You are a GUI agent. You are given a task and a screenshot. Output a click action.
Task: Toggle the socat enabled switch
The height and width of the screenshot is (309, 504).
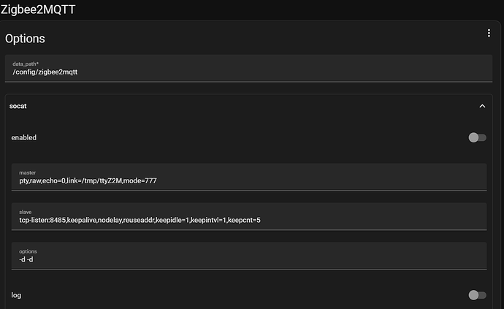(477, 137)
